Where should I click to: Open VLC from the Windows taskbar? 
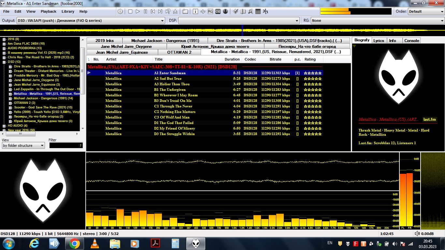coord(95,243)
